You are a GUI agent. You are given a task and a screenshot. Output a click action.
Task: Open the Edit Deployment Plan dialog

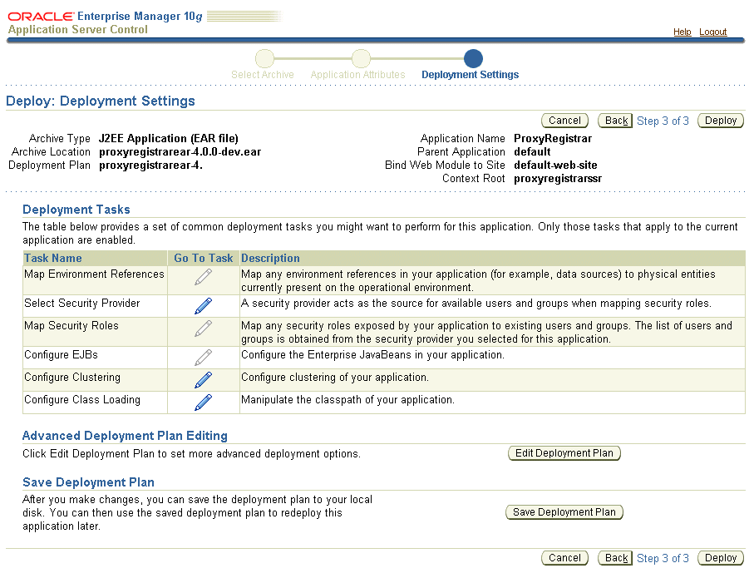point(564,453)
